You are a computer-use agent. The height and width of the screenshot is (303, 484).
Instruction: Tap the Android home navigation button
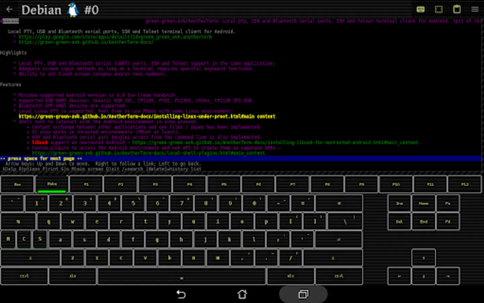click(242, 295)
